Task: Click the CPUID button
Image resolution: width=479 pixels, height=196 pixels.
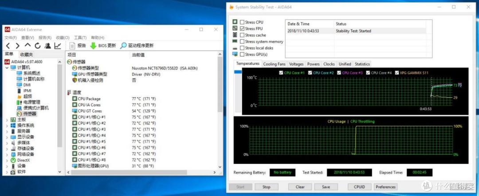Action: coord(360,187)
